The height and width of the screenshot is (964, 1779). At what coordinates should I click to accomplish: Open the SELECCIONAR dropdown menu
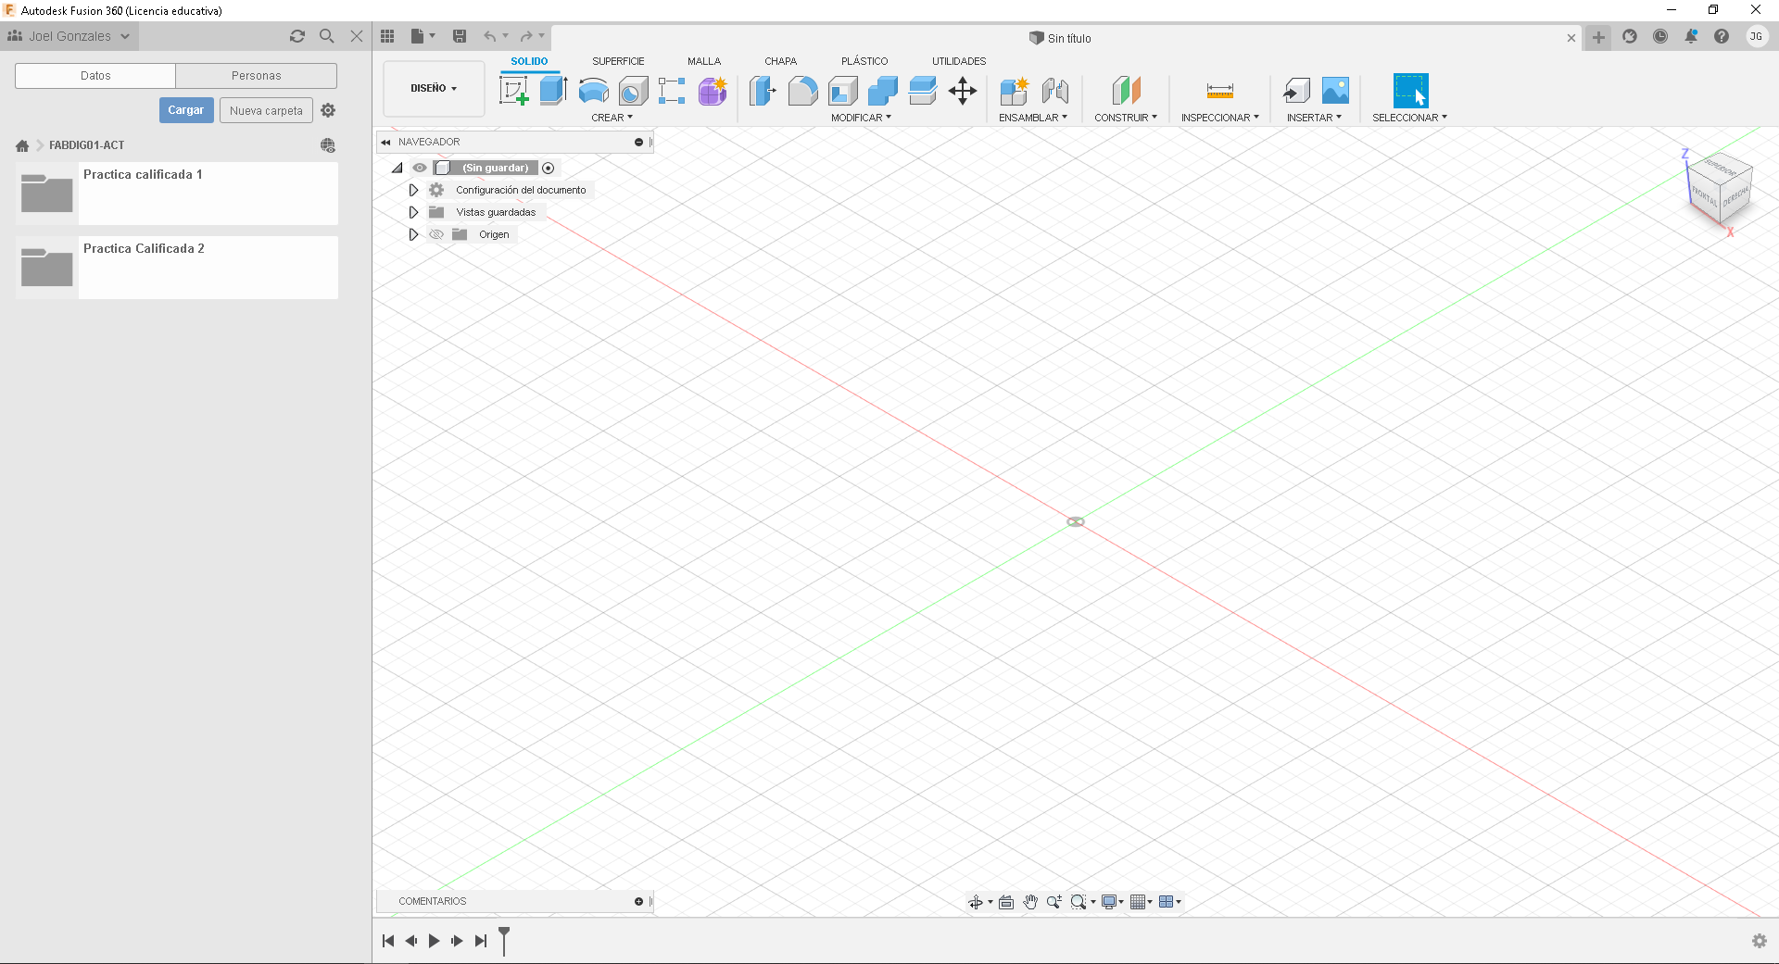pos(1409,118)
